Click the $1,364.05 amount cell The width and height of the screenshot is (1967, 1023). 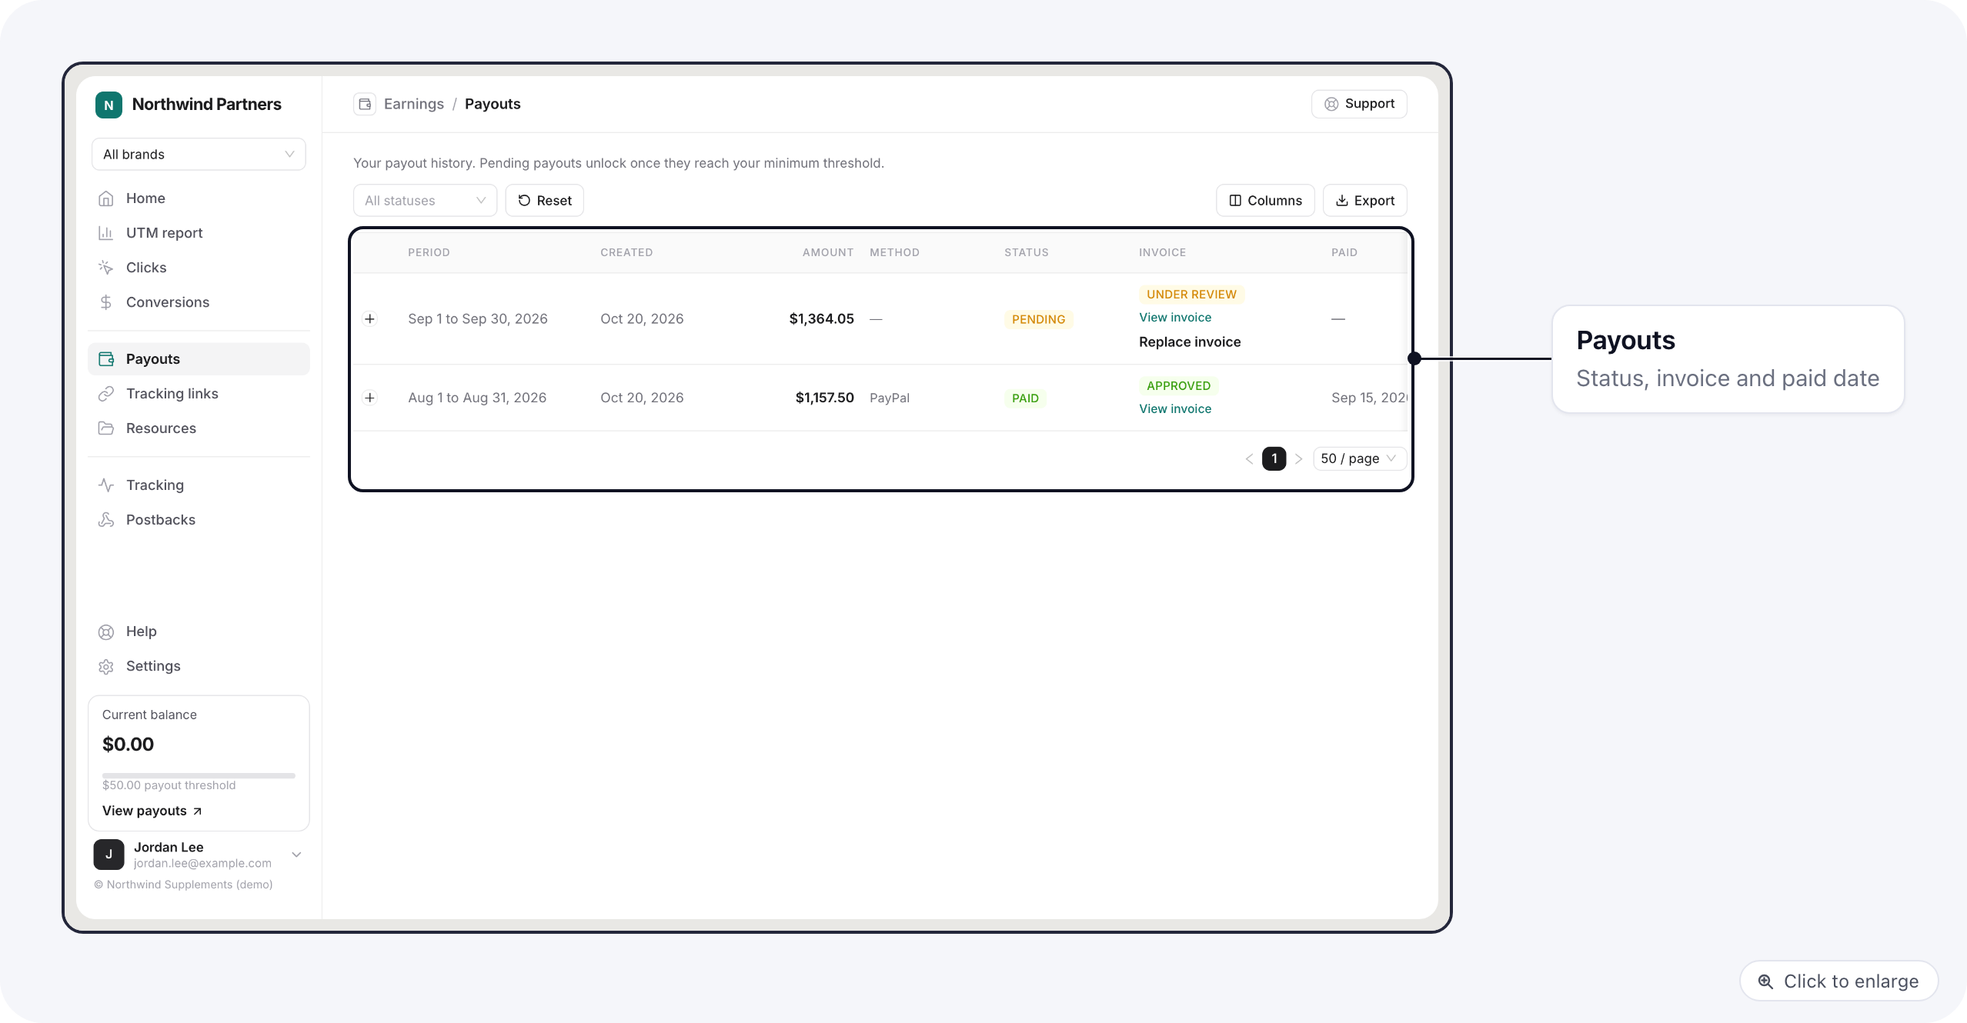tap(822, 319)
